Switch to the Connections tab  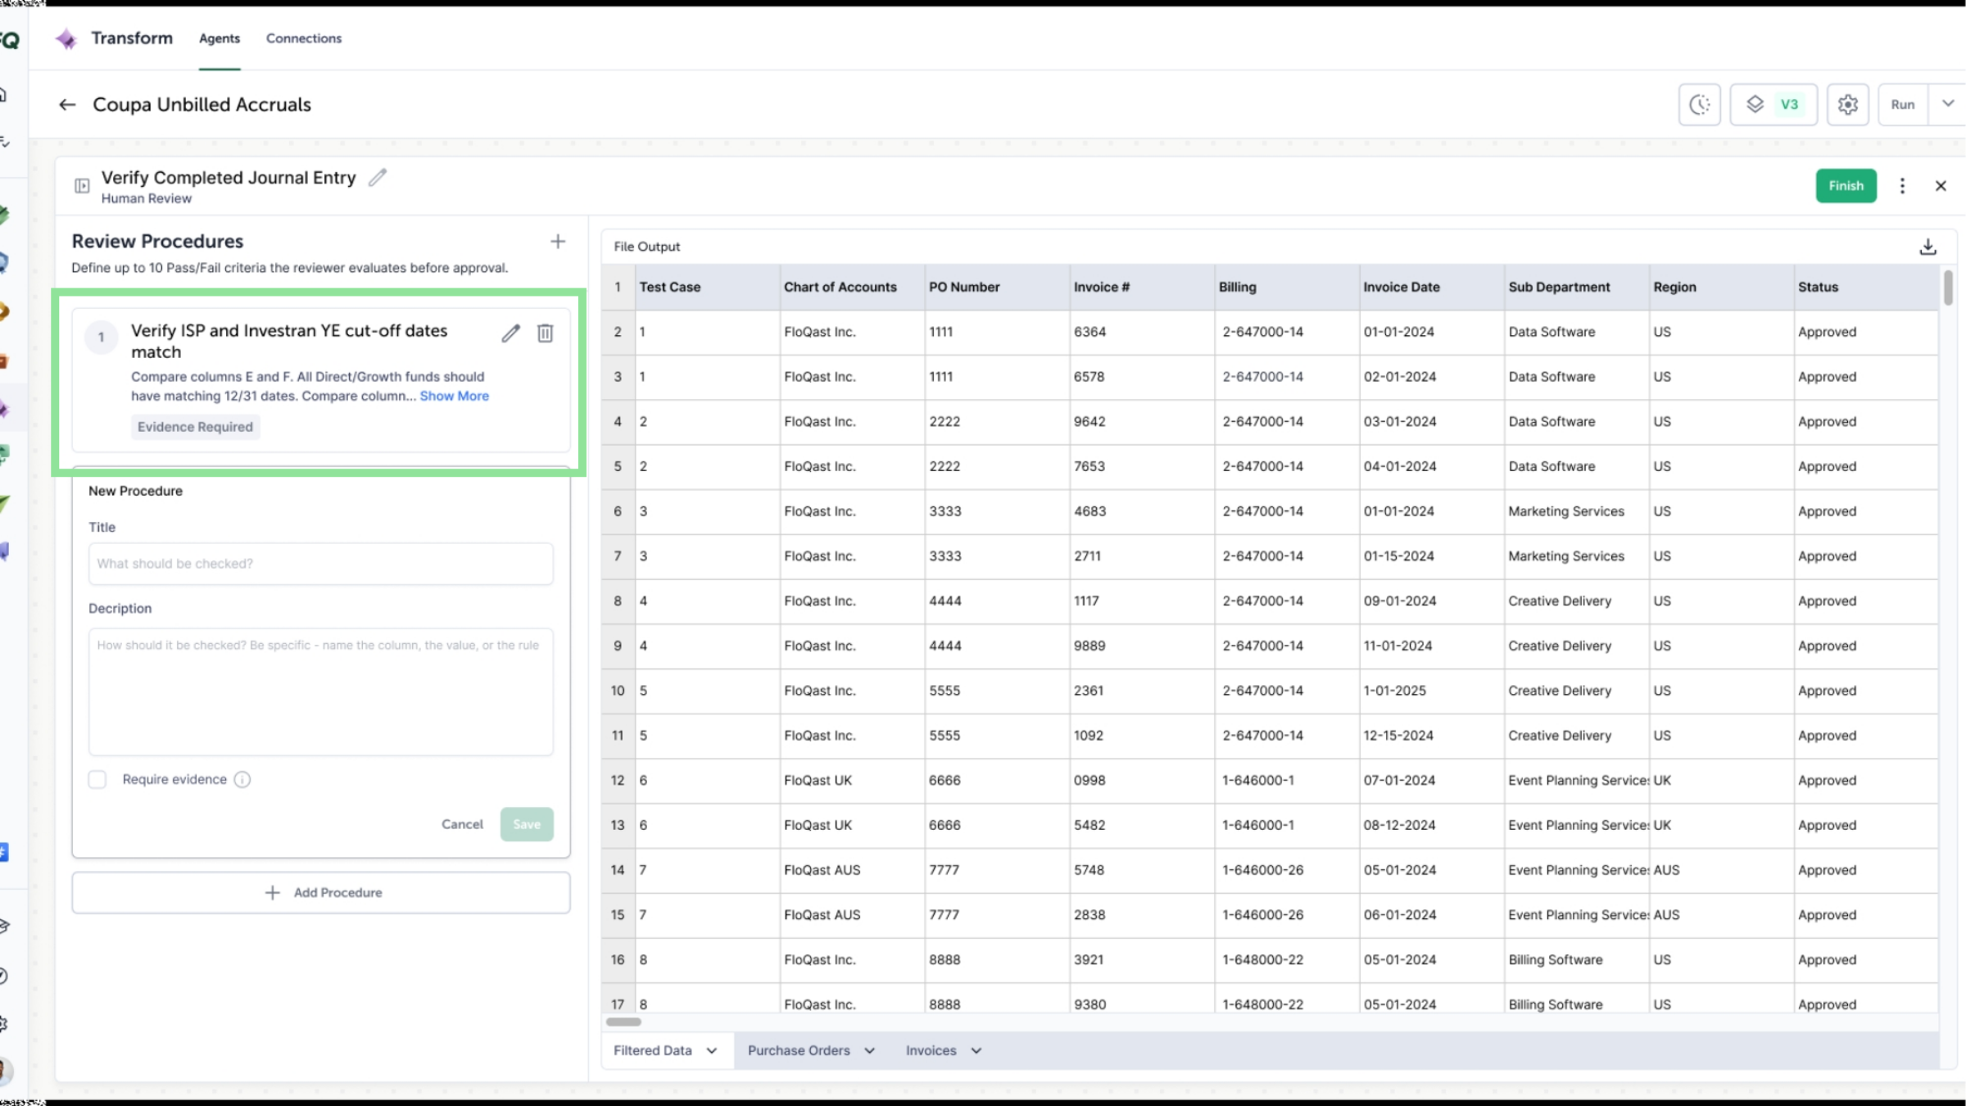304,39
